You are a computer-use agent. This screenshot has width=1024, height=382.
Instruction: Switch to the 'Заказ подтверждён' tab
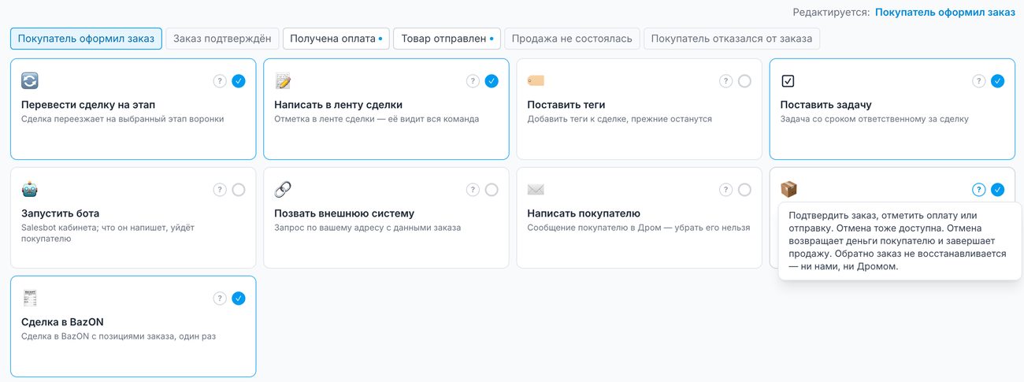tap(222, 39)
